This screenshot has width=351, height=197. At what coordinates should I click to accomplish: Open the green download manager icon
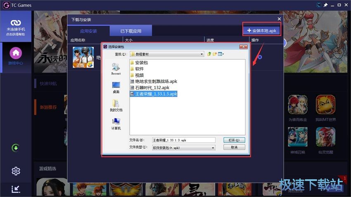[x=15, y=148]
